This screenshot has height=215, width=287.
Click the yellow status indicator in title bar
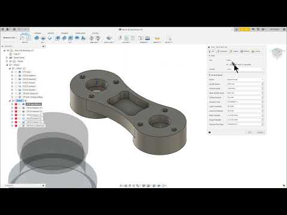245,29
